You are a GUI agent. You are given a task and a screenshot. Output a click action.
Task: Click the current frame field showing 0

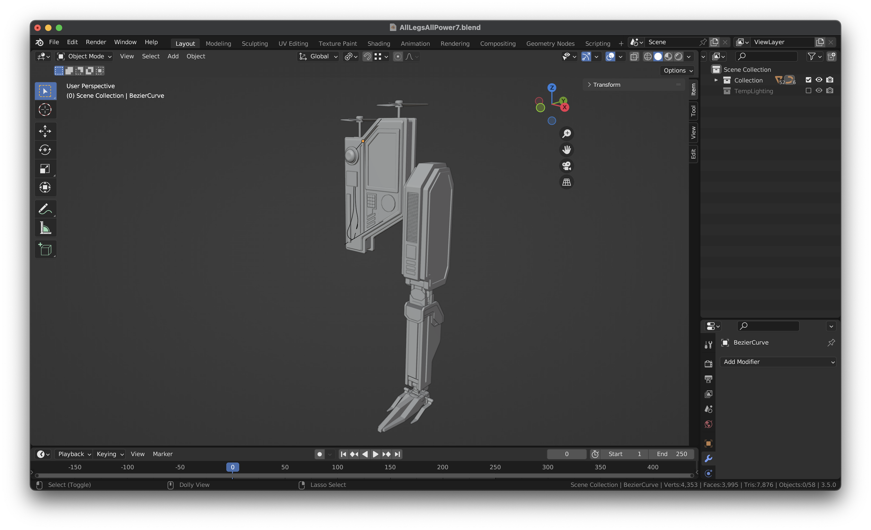click(x=566, y=454)
